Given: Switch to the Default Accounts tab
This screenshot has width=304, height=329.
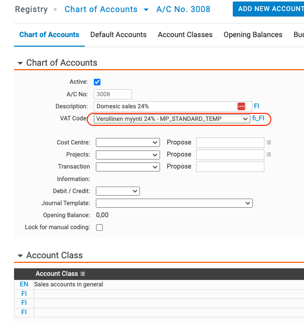Looking at the screenshot, I should [x=118, y=35].
